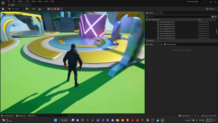
Task: Open Visual Studio from the taskbar
Action: (98, 120)
